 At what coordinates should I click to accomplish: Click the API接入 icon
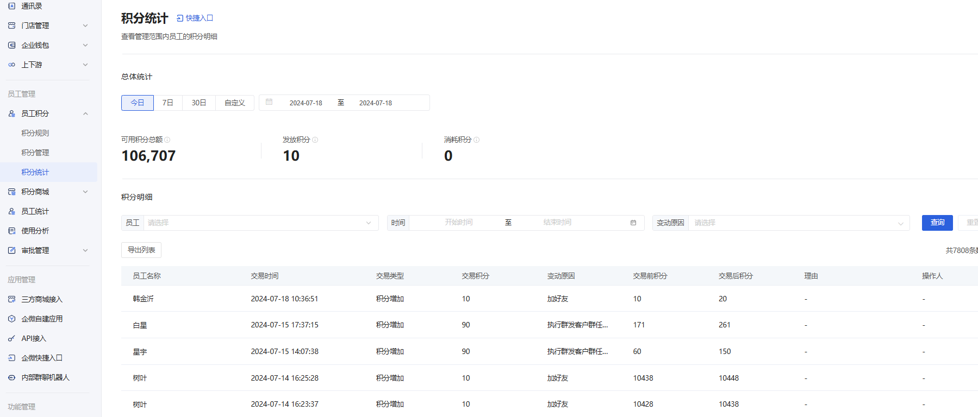pyautogui.click(x=11, y=338)
